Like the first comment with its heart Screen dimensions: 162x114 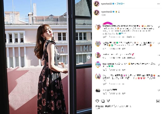point(159,27)
